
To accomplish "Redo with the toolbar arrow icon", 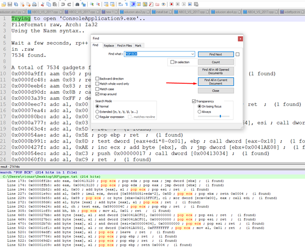I will click(69, 4).
